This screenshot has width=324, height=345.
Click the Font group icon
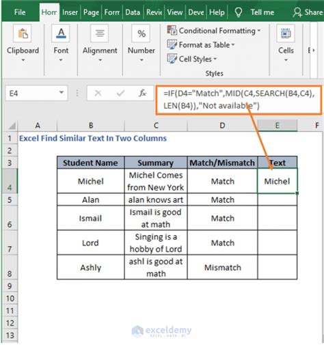(61, 33)
